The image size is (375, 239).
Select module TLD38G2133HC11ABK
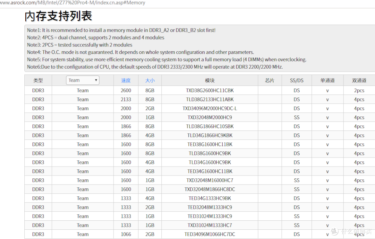click(x=210, y=99)
